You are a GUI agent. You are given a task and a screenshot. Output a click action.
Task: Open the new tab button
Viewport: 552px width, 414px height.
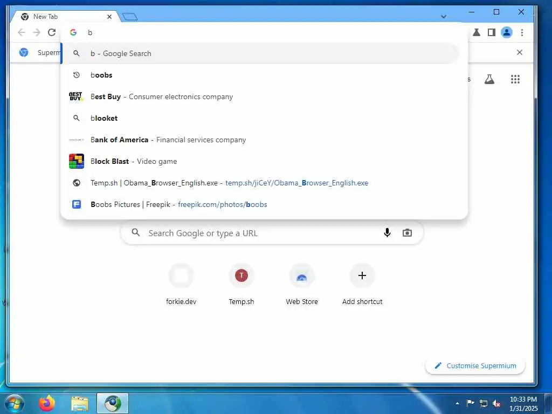pos(129,17)
